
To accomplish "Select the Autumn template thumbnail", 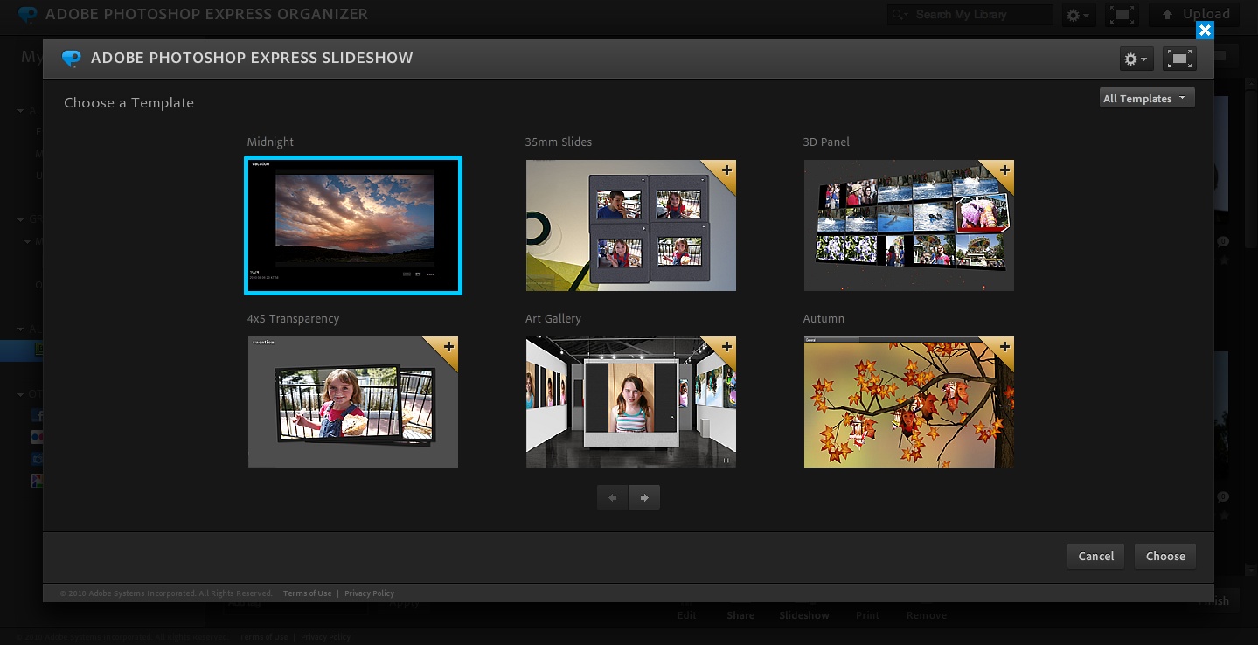I will [x=909, y=402].
